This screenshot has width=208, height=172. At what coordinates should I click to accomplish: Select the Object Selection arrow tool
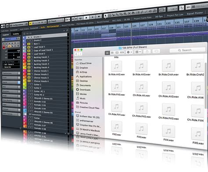105,16
